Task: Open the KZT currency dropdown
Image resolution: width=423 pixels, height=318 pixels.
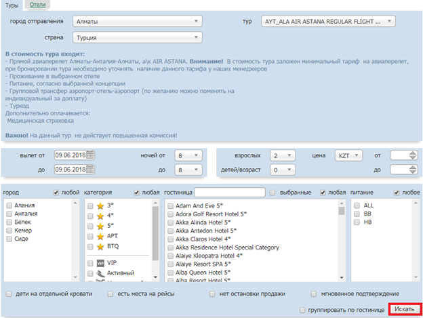Action: pos(348,155)
